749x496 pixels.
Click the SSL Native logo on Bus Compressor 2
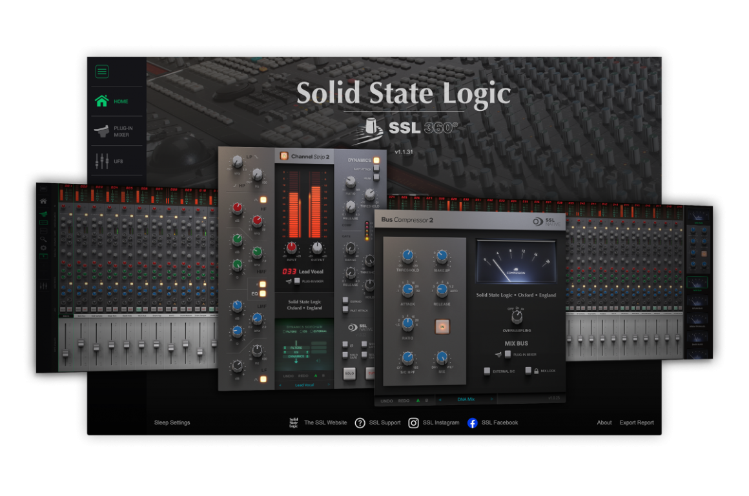click(x=546, y=223)
